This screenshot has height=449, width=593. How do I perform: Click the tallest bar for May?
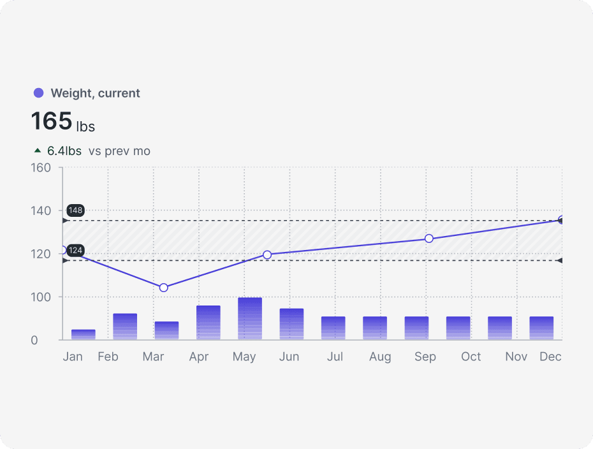250,318
